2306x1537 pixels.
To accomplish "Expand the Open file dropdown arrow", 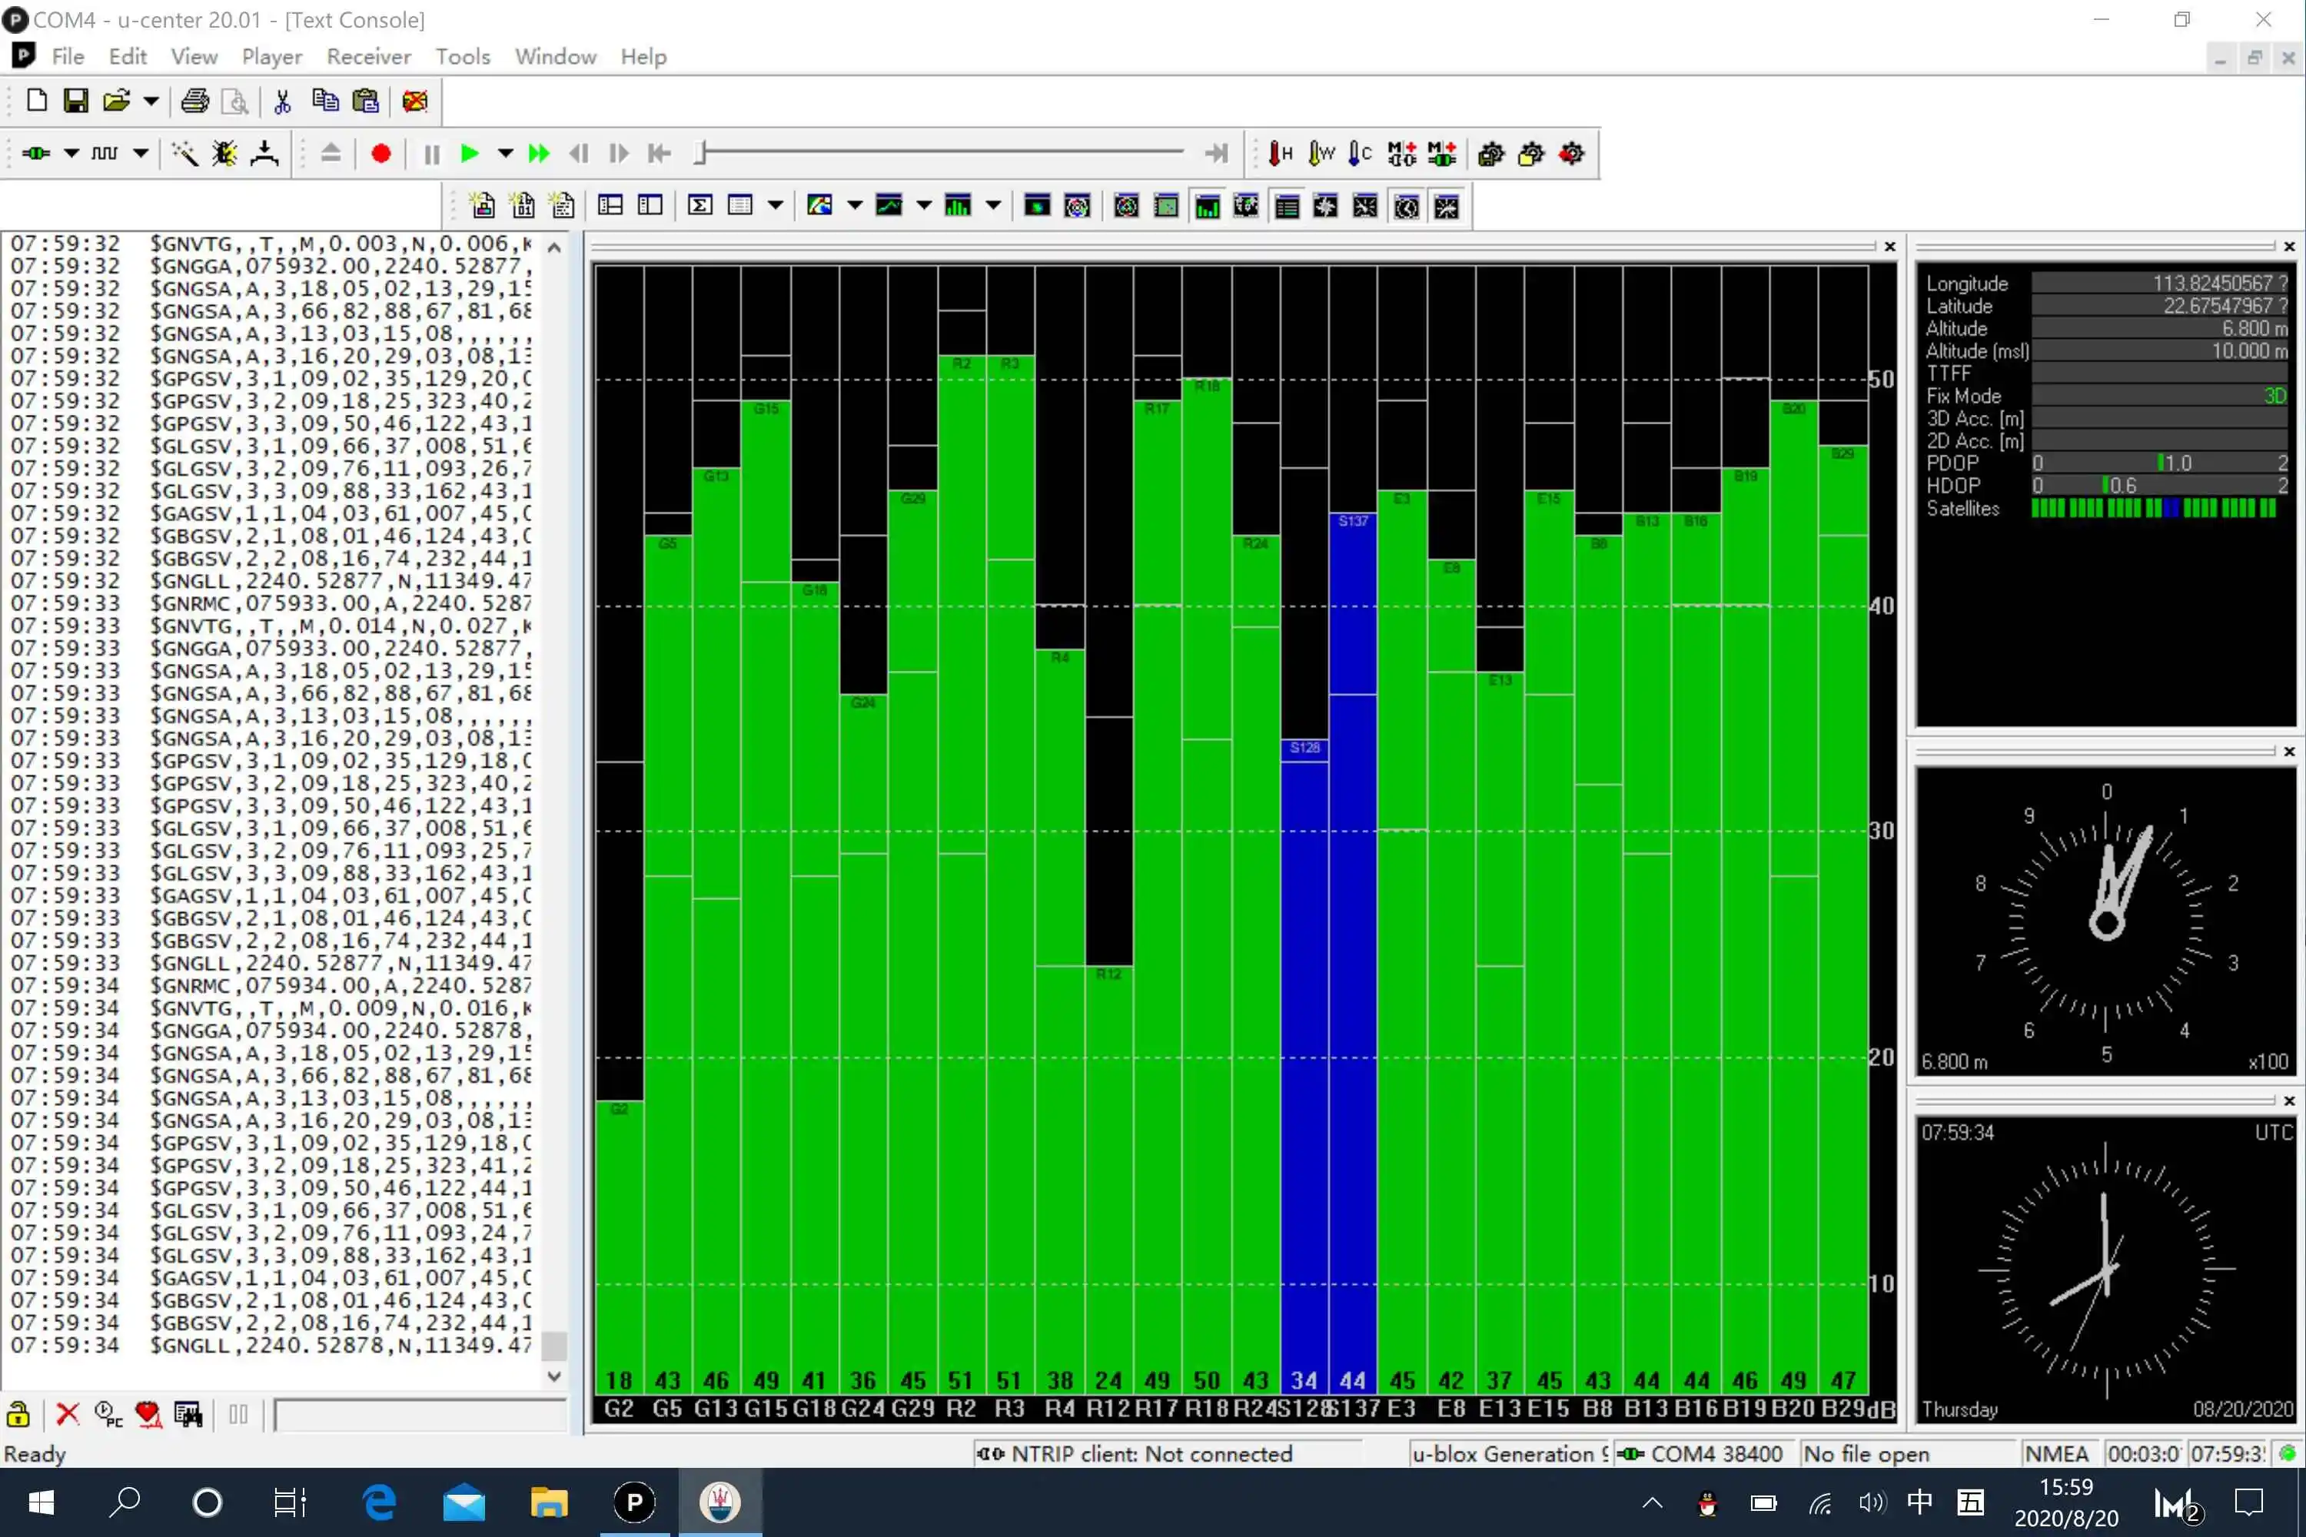I will 151,101.
